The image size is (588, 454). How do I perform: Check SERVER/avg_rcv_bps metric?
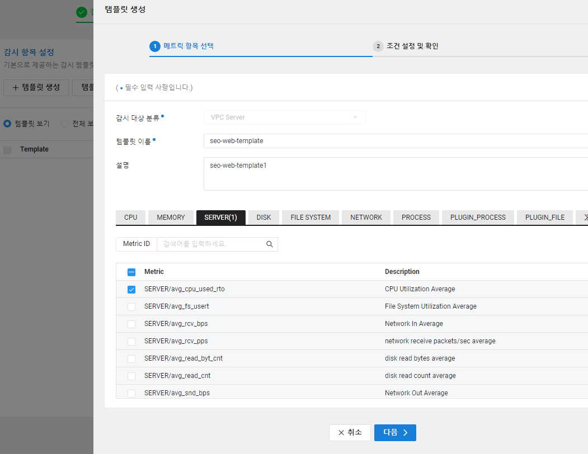(x=131, y=324)
